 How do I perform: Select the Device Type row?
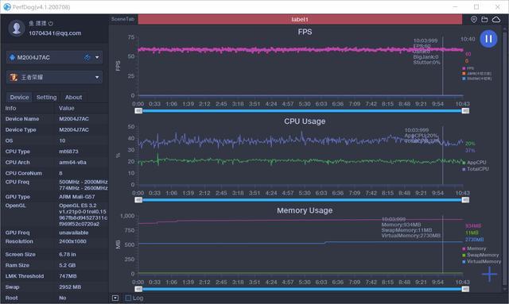point(55,129)
